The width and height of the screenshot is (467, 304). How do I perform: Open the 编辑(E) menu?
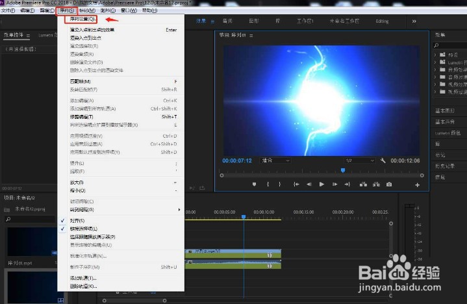click(27, 10)
